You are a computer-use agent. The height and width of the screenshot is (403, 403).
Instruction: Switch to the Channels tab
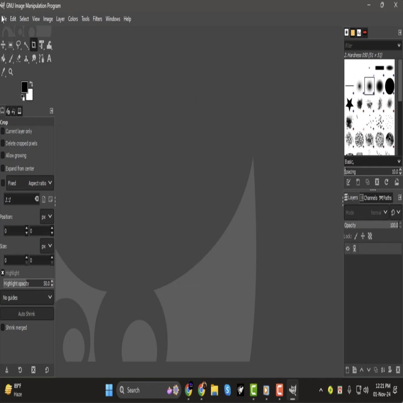[368, 198]
